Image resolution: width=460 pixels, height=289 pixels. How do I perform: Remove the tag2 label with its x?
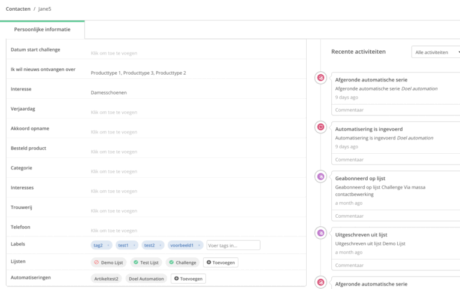[x=108, y=245]
